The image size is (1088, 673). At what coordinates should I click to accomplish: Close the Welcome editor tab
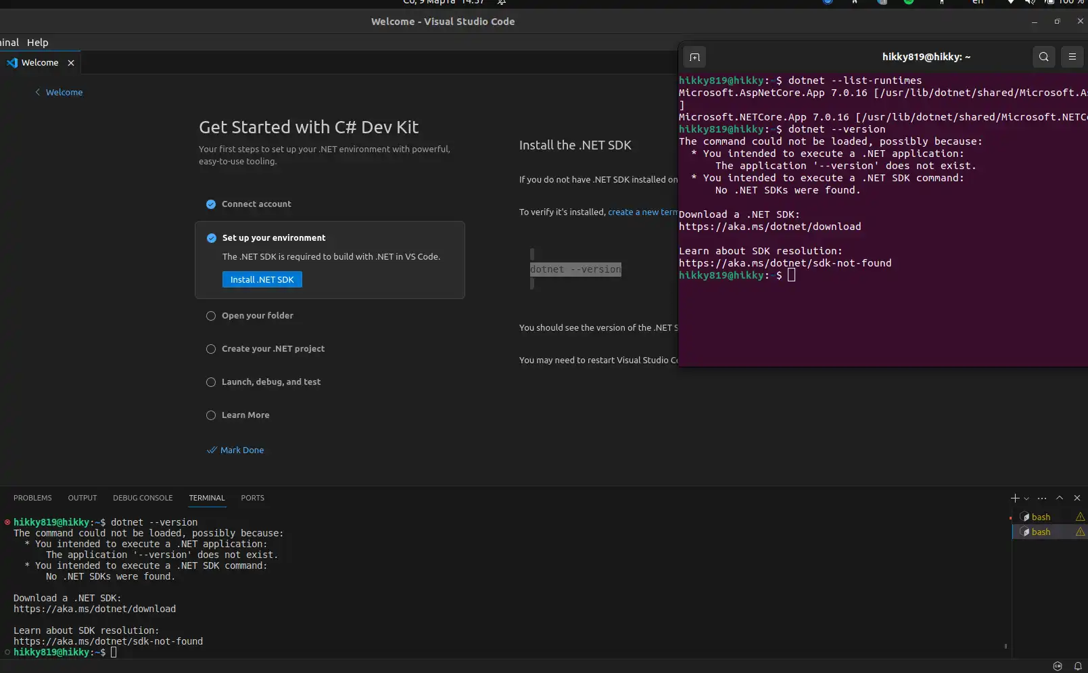pos(71,62)
